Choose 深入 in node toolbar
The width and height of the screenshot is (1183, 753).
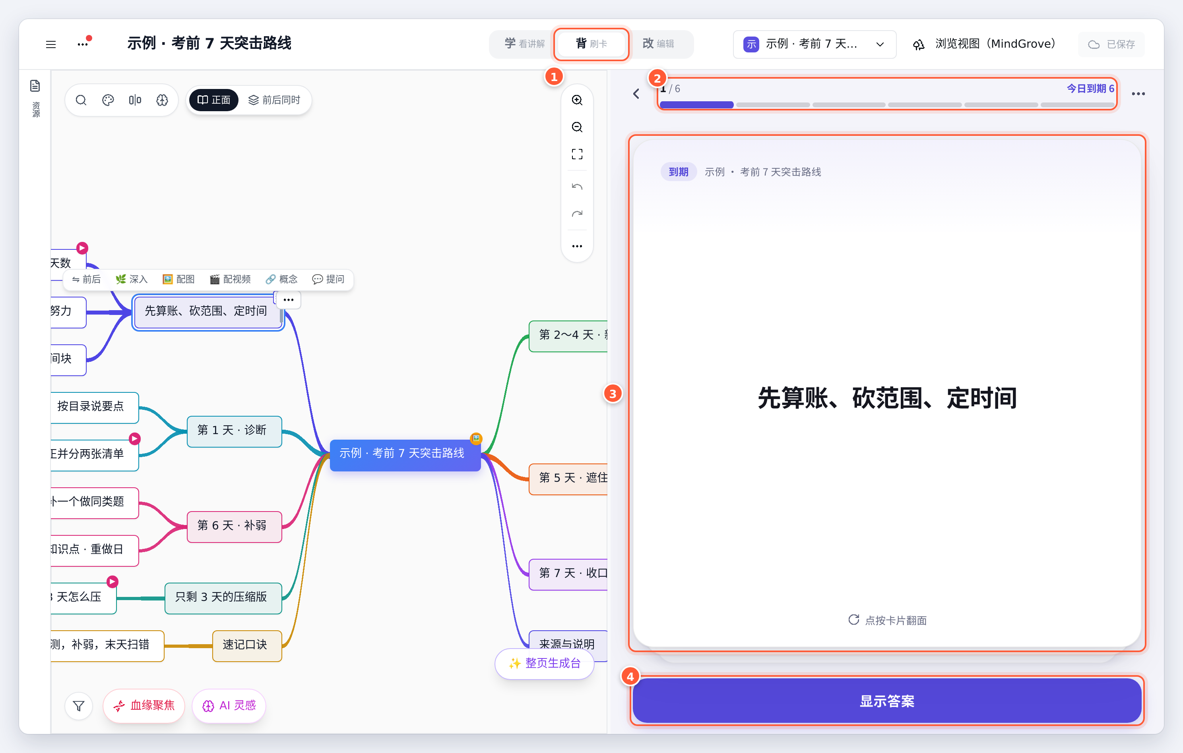pos(132,279)
